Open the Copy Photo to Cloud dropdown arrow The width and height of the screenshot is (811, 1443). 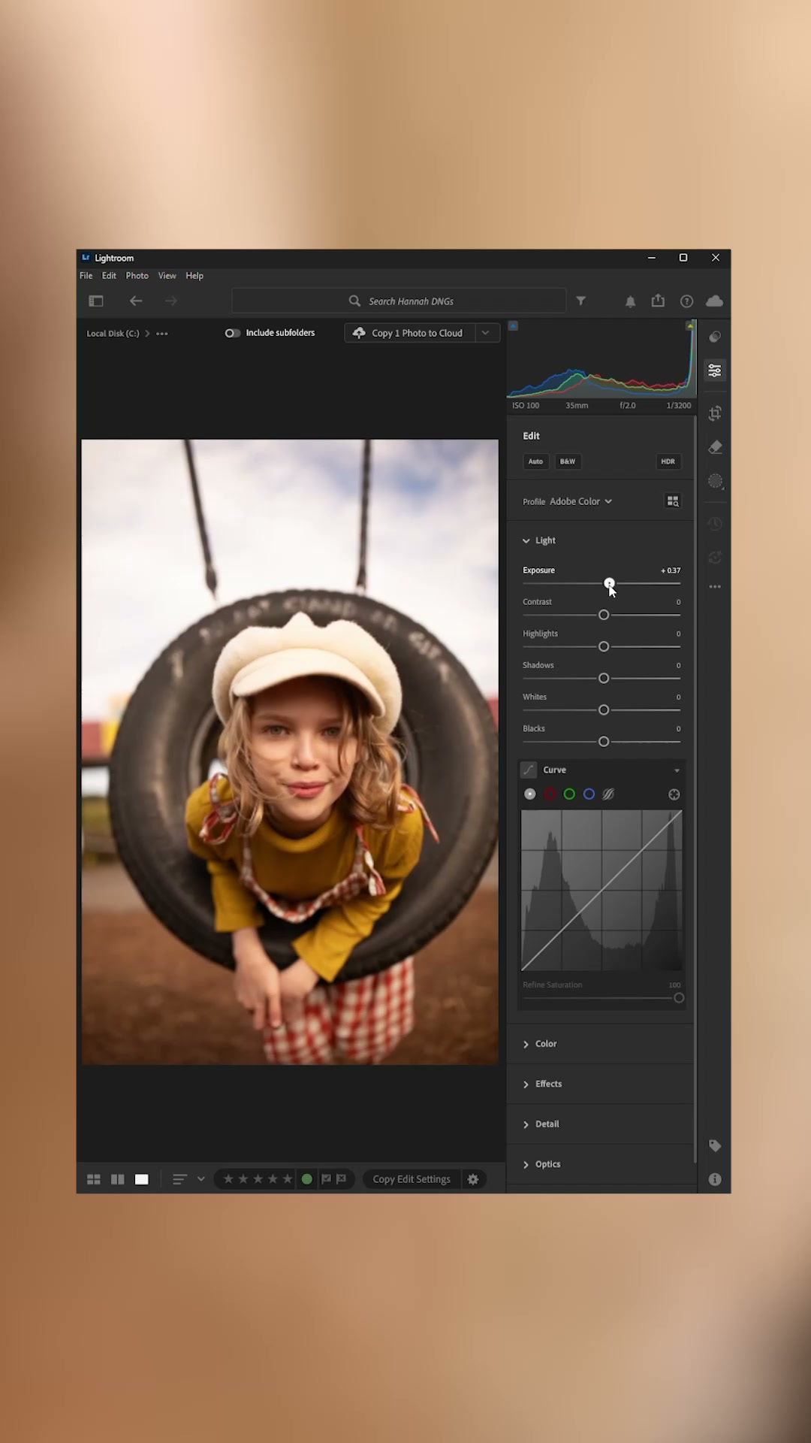point(486,333)
